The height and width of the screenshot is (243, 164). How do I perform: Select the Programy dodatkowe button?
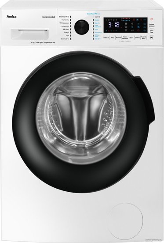point(152,25)
